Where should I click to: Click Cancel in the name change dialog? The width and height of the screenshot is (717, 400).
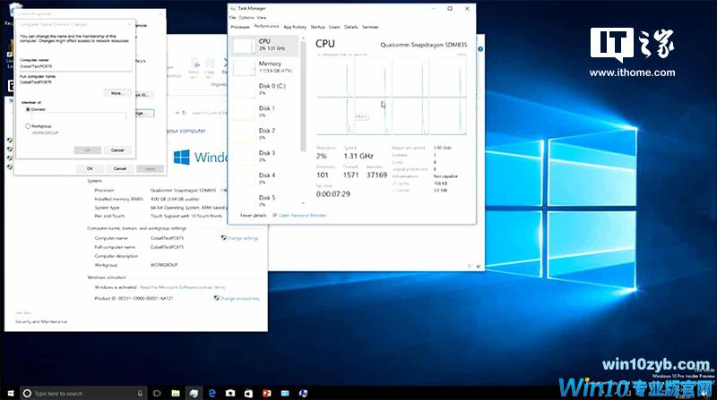(x=117, y=149)
